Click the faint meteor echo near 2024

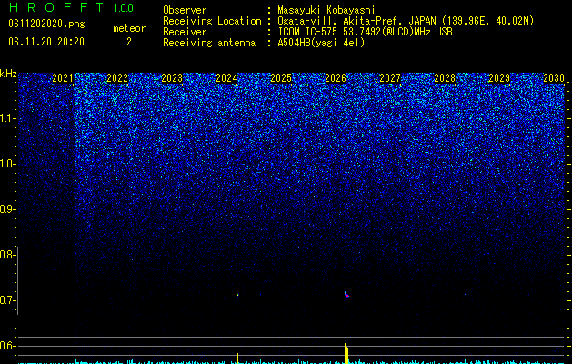click(238, 295)
